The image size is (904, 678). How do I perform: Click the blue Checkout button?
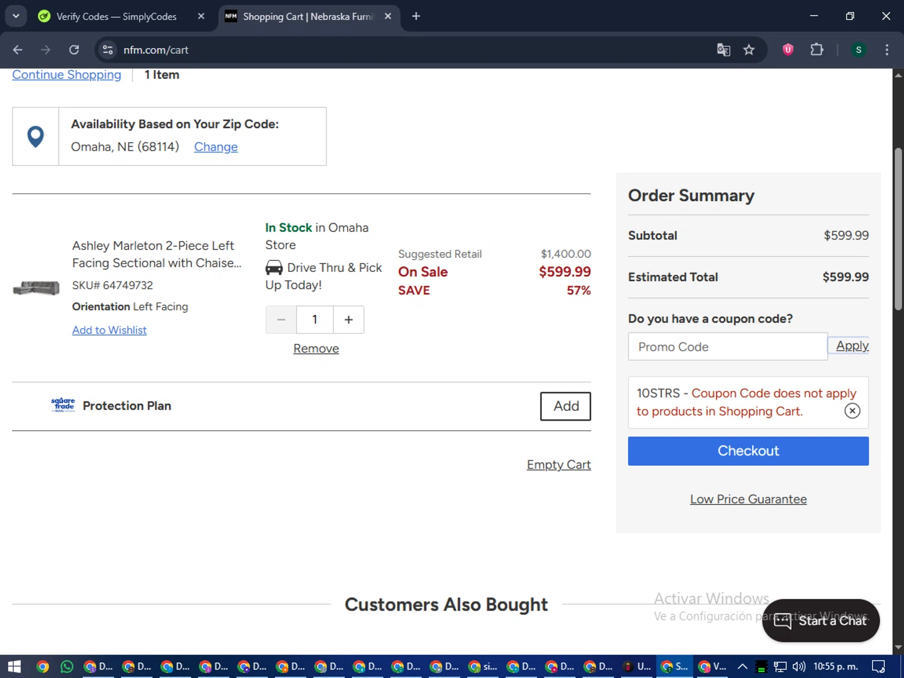[748, 451]
